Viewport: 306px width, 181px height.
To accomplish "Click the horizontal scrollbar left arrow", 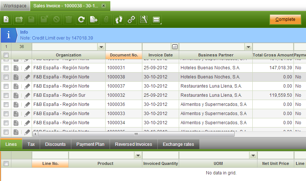I will [x=35, y=134].
